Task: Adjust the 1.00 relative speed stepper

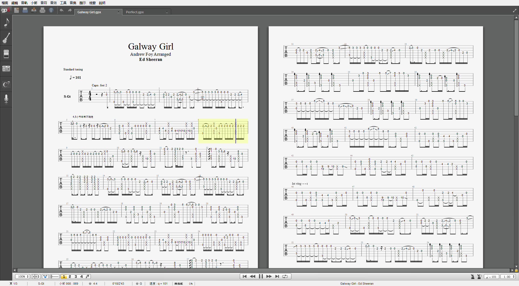Action: pyautogui.click(x=508, y=277)
